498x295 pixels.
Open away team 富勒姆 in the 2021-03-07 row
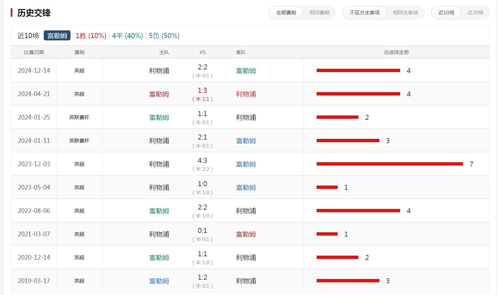click(x=246, y=234)
